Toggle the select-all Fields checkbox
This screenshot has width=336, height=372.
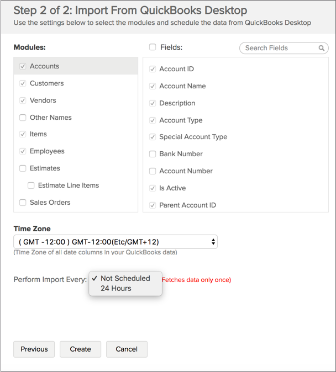point(153,47)
